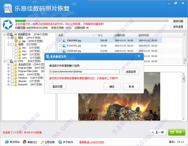Check the mkv folder checkbox
188x146 pixels.
(x=16, y=48)
